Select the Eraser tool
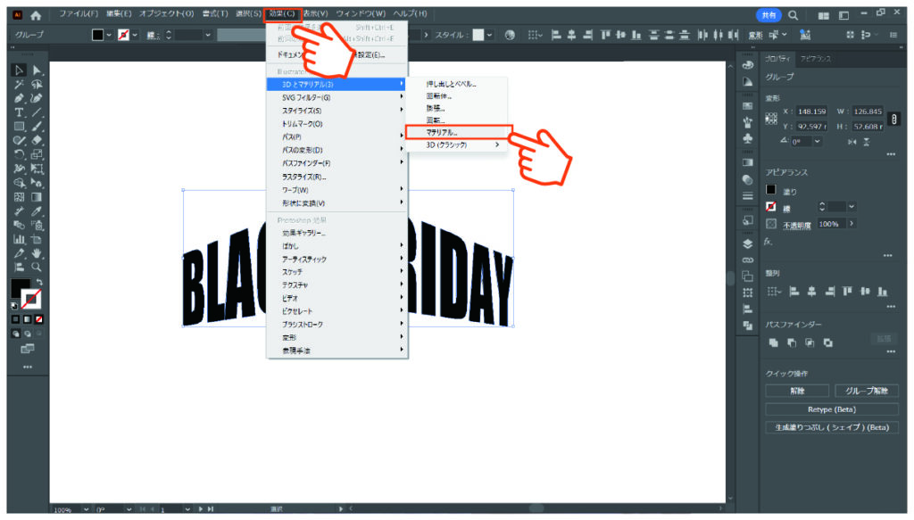 coord(37,140)
